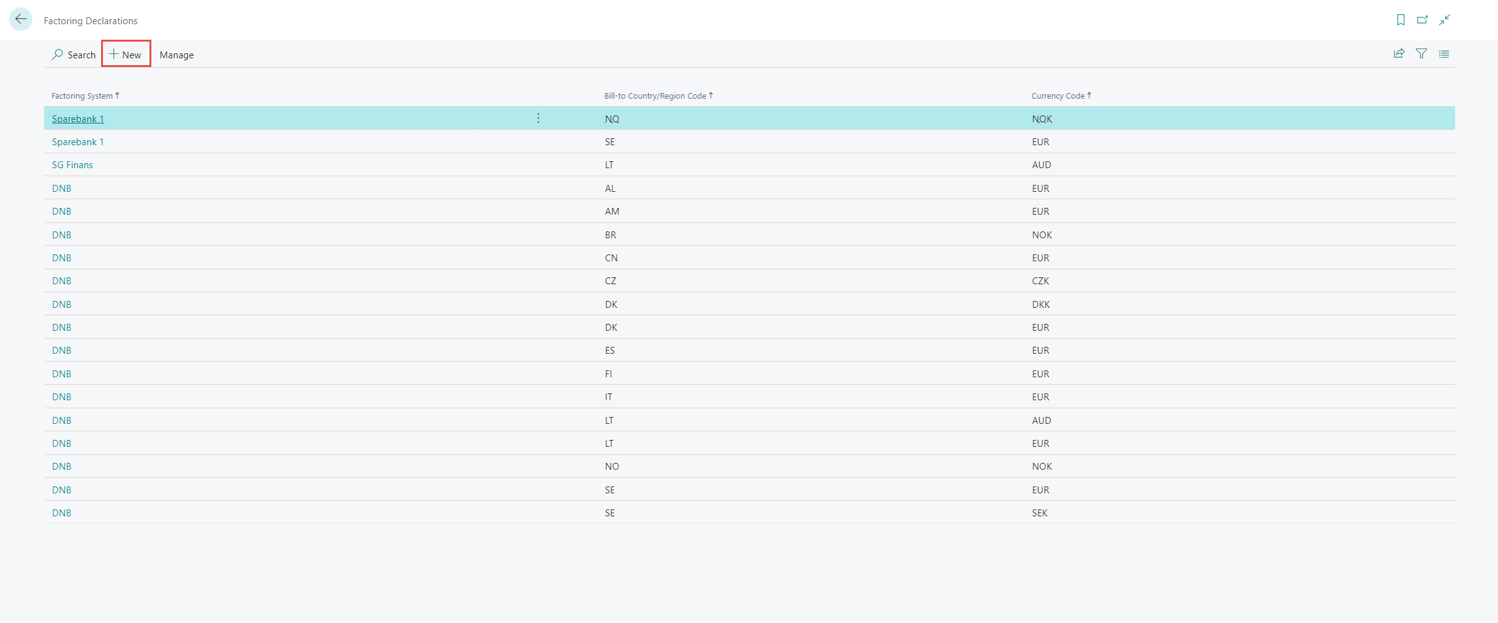Viewport: 1498px width, 623px height.
Task: Click the back arrow button
Action: point(20,19)
